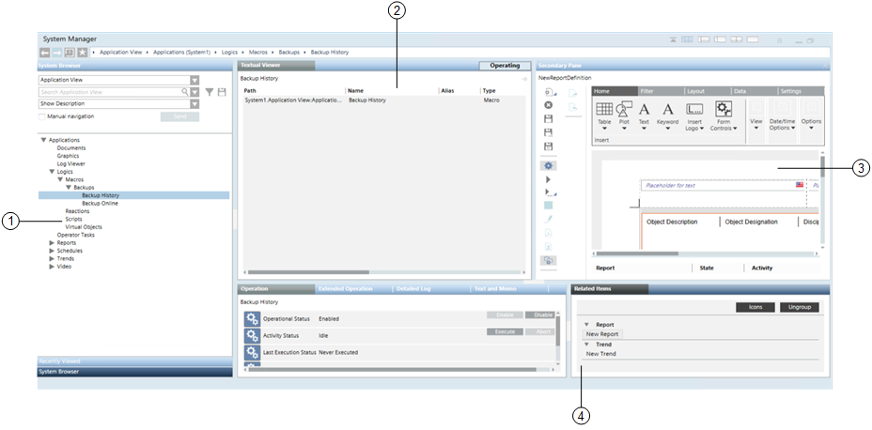Click the Ungroup button in Related Items

pos(799,307)
